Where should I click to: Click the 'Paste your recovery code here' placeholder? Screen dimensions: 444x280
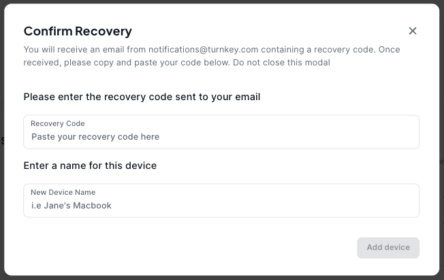click(95, 137)
